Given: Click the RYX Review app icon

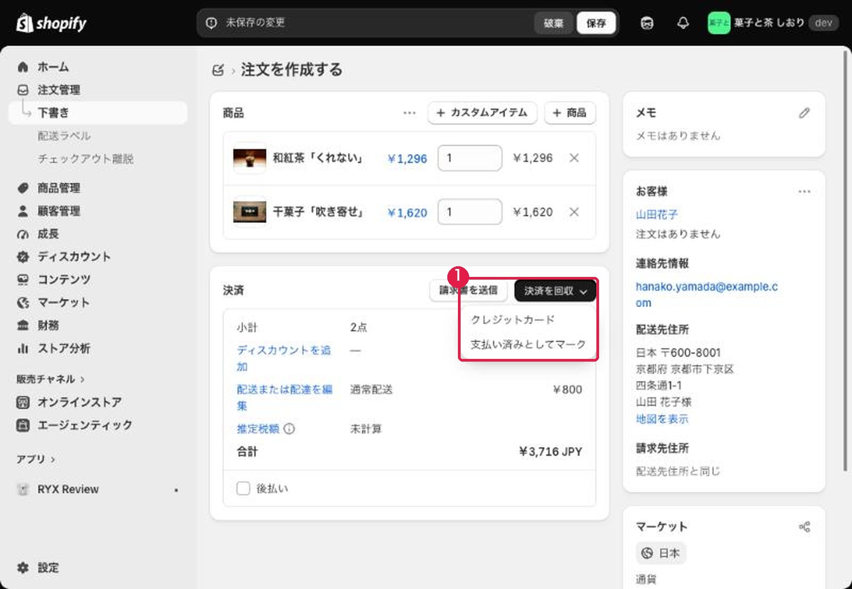Looking at the screenshot, I should click(23, 489).
